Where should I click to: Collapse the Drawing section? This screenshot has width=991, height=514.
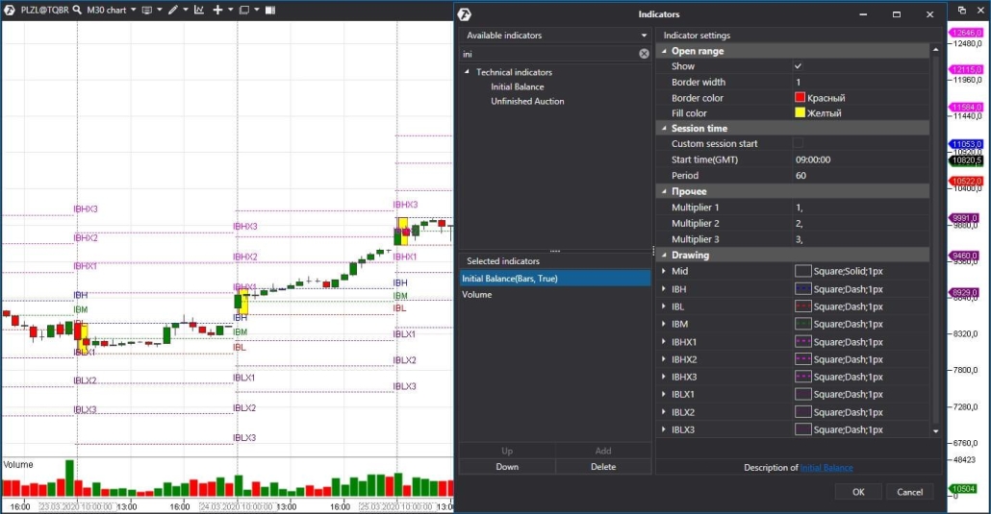point(664,256)
